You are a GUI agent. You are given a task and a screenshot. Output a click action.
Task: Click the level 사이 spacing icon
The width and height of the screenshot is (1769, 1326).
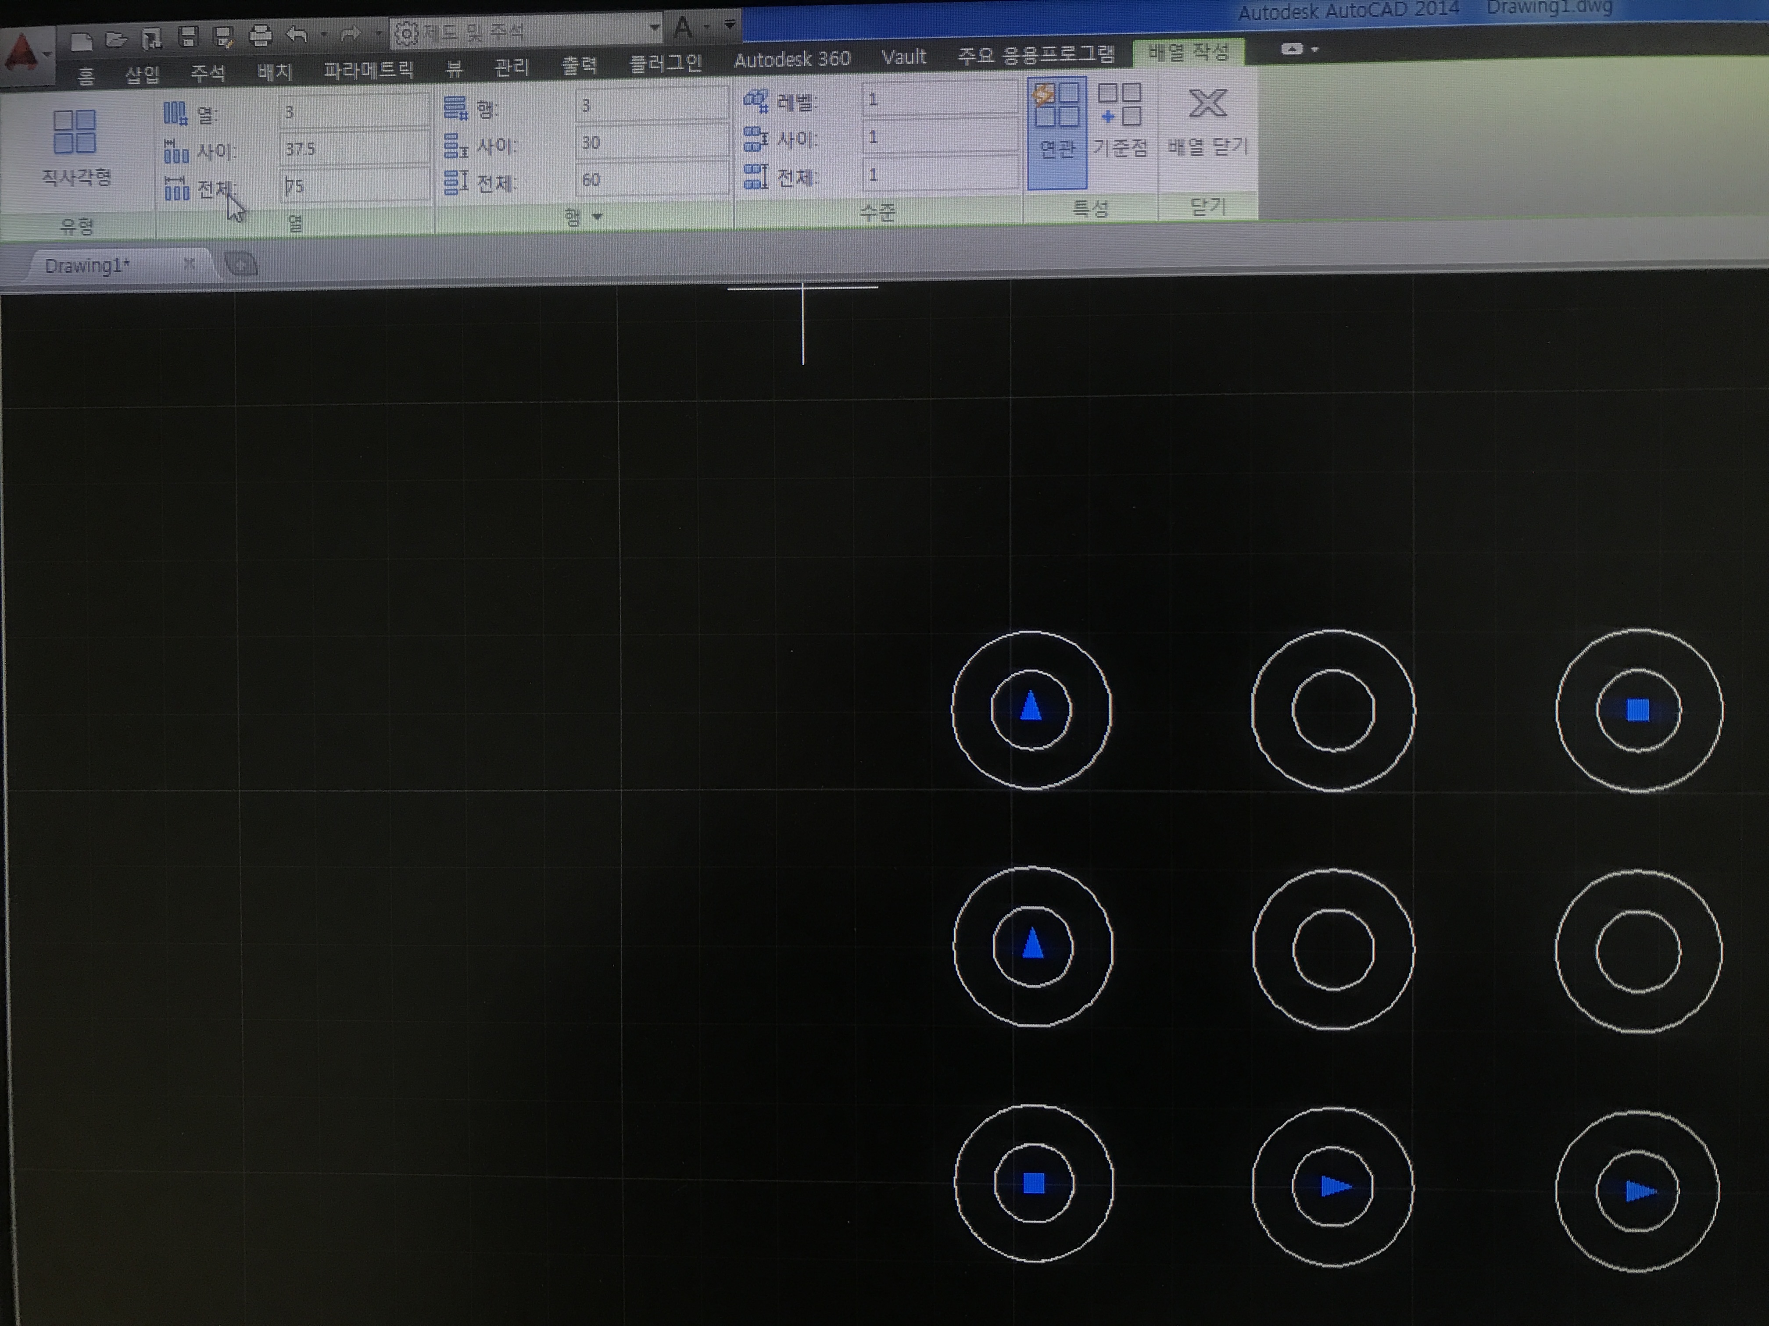tap(755, 139)
